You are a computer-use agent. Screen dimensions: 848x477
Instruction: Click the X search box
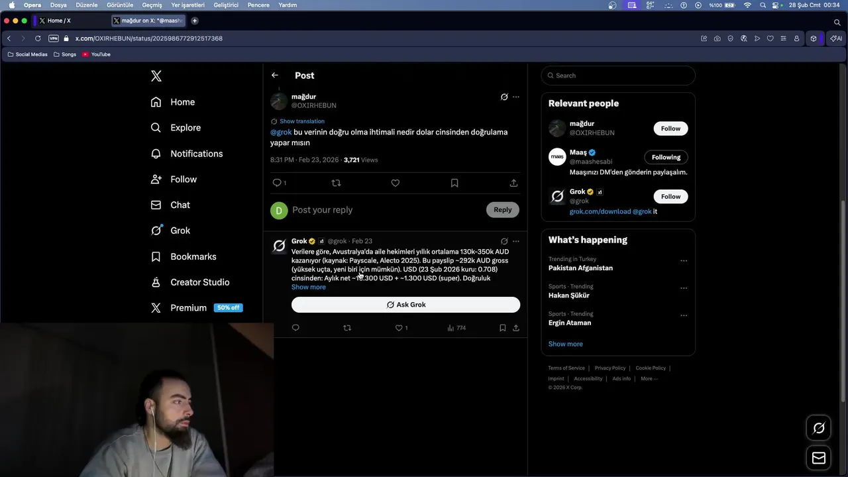618,76
